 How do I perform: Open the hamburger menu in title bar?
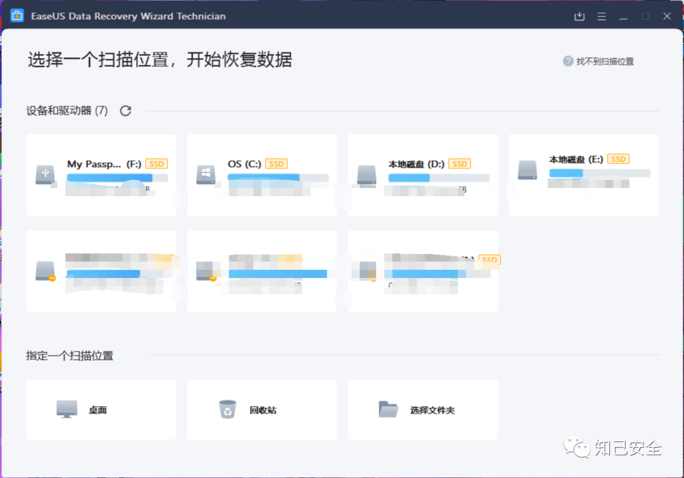click(602, 16)
